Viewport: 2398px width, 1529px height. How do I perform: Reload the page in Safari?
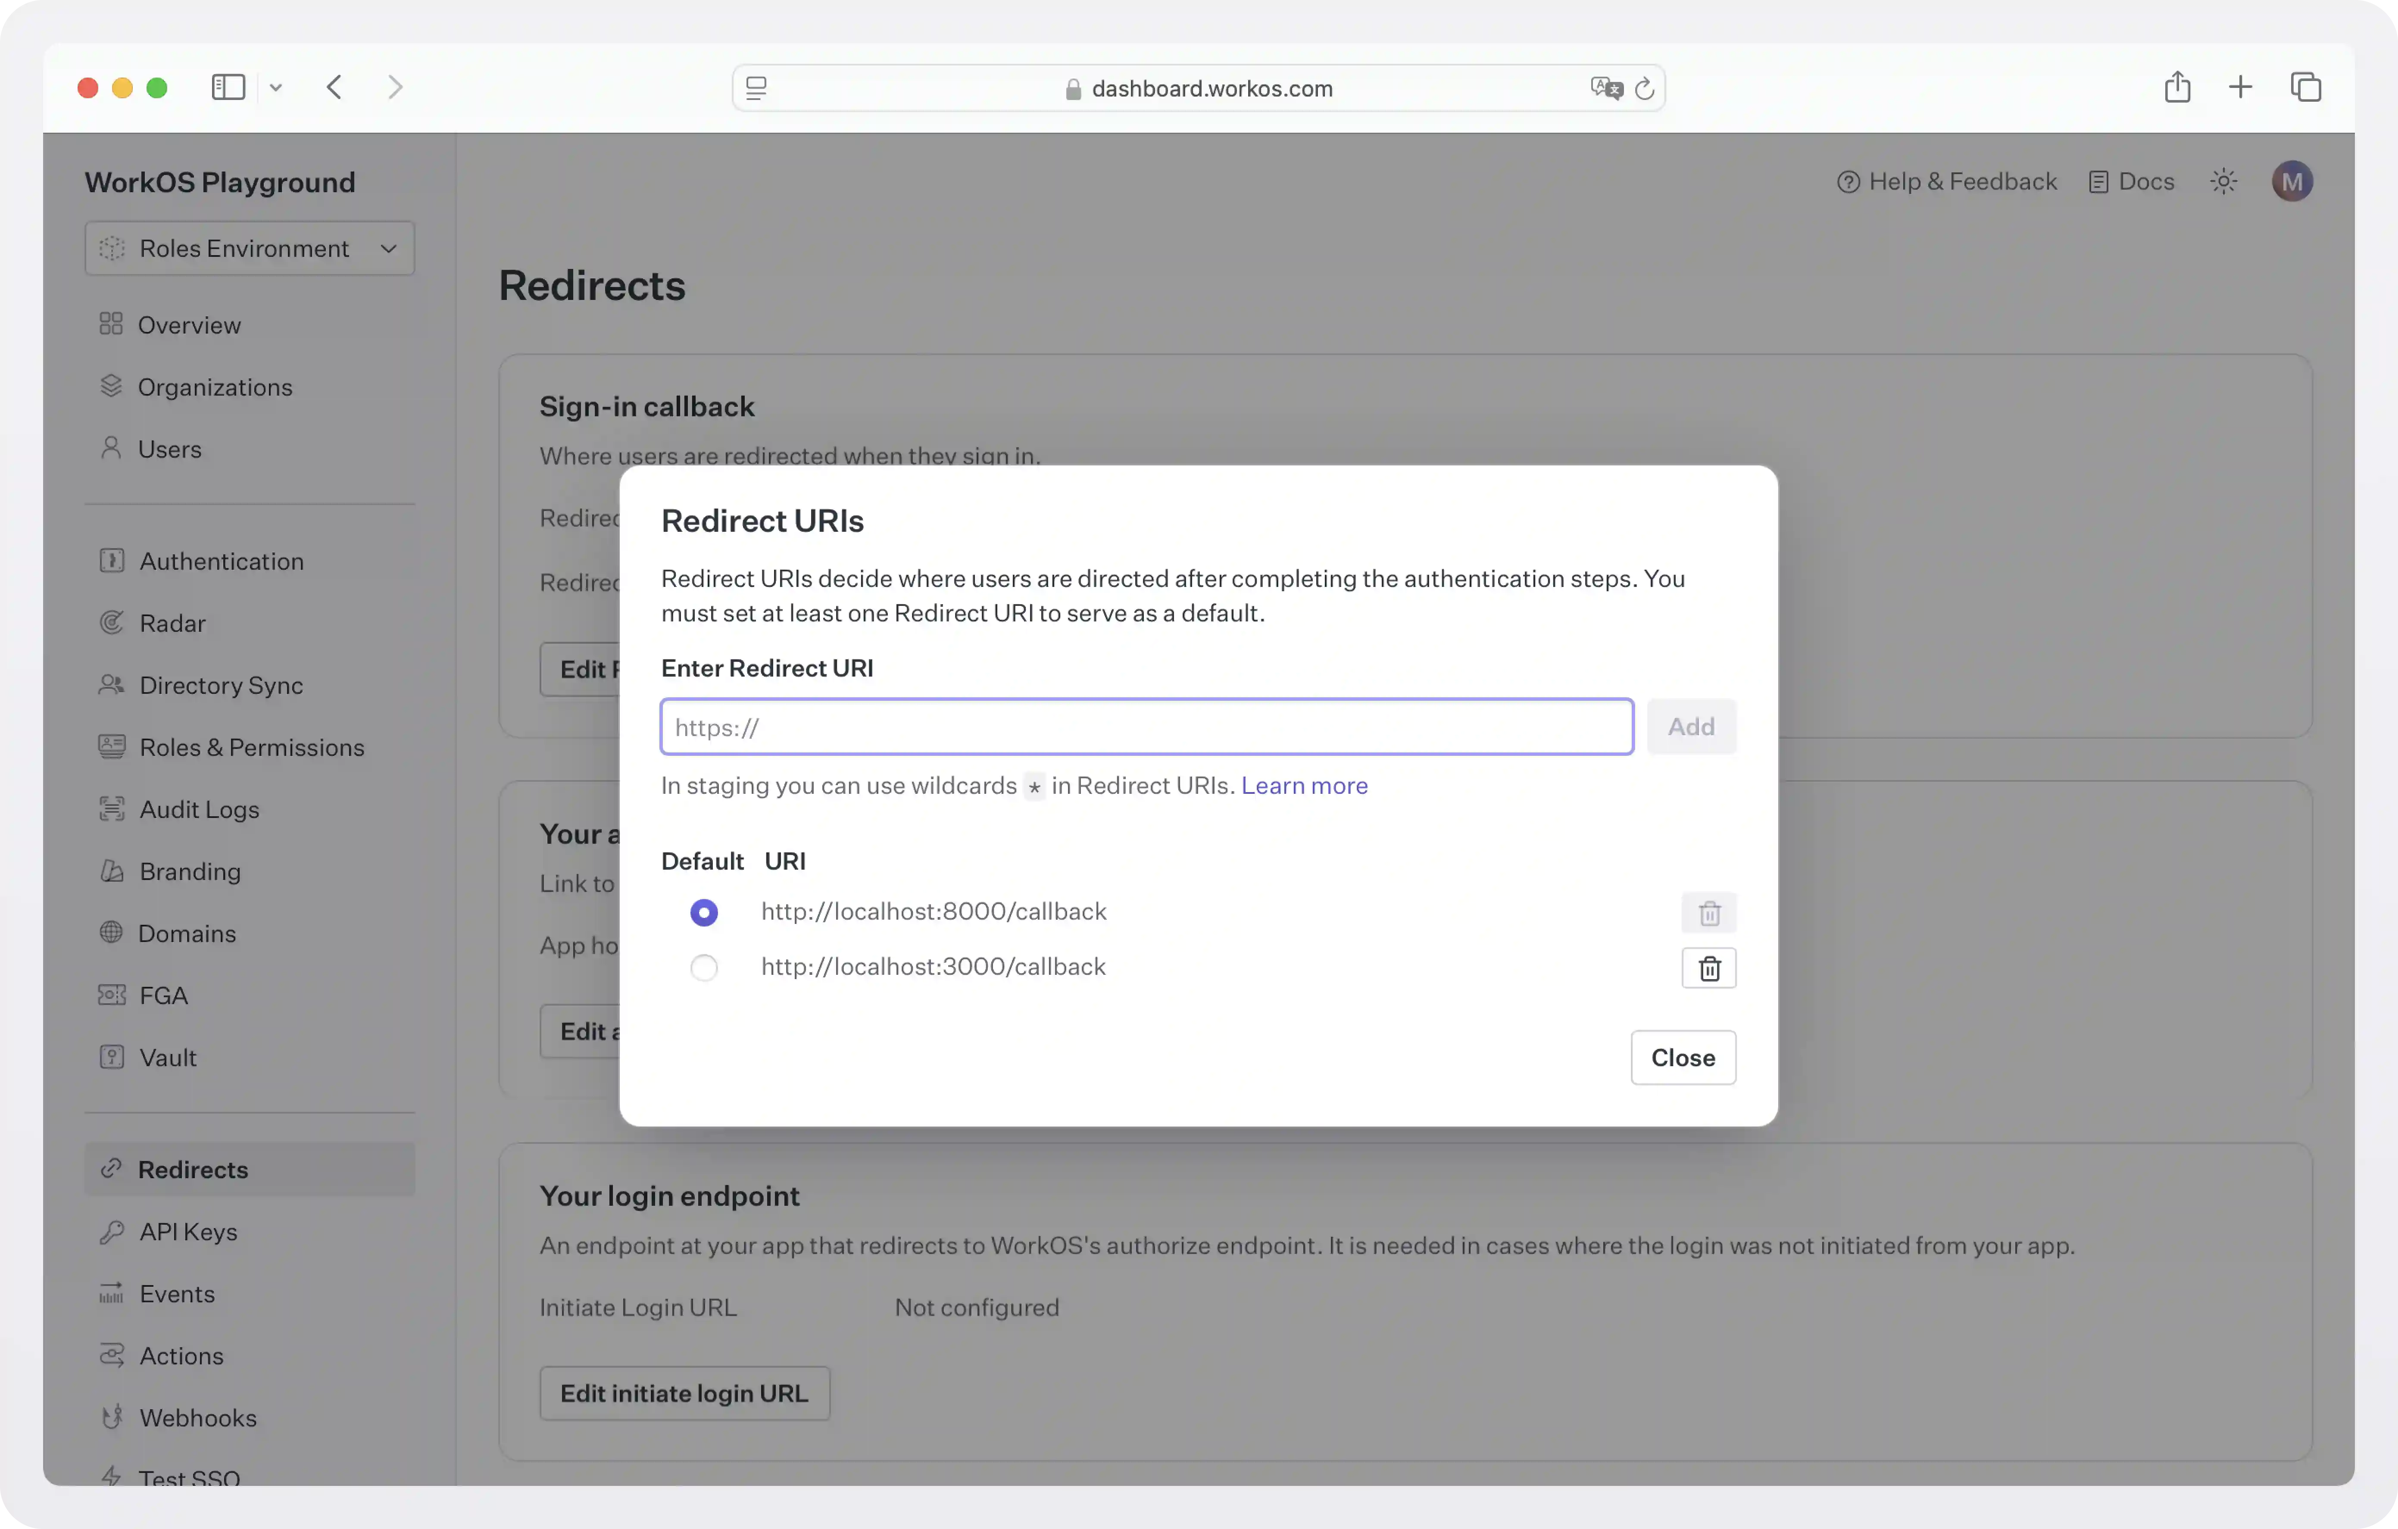pos(1644,89)
